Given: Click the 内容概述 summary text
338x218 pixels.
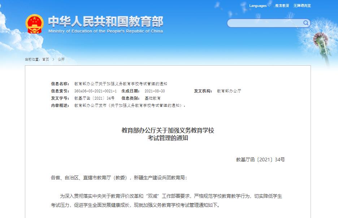Looking at the screenshot, I should [130, 105].
